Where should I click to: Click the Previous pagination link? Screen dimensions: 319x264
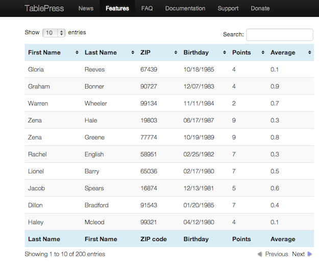[276, 254]
